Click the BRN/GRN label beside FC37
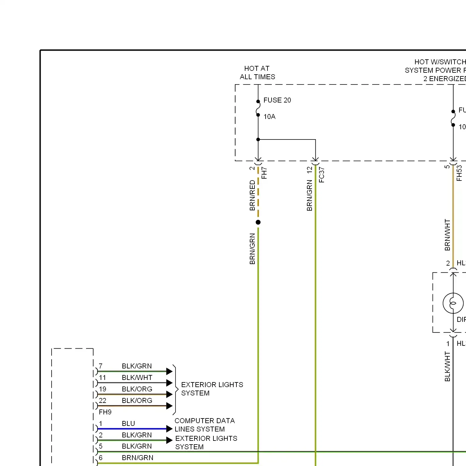Screen dimensions: 466x466 click(309, 195)
